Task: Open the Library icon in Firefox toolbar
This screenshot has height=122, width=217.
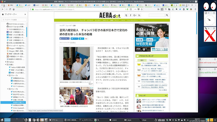Action: click(158, 9)
